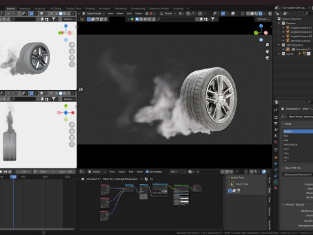Open the Node menu in node editor
This screenshot has width=313, height=235.
pyautogui.click(x=140, y=172)
